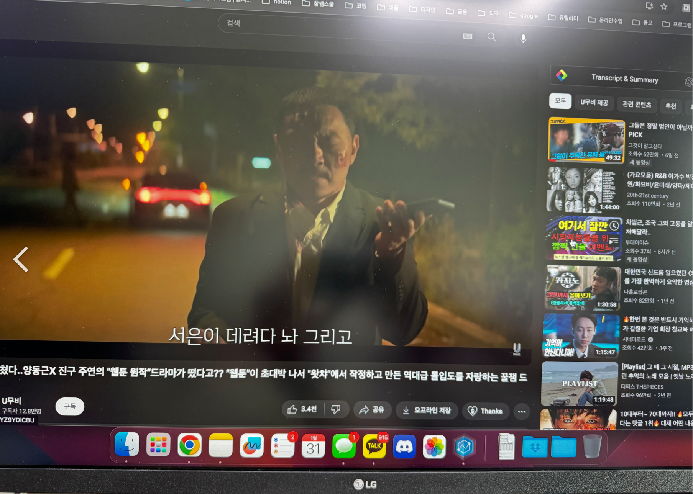Save offline with 오프라인 저장 button
Viewport: 693px width, 494px height.
[x=427, y=411]
